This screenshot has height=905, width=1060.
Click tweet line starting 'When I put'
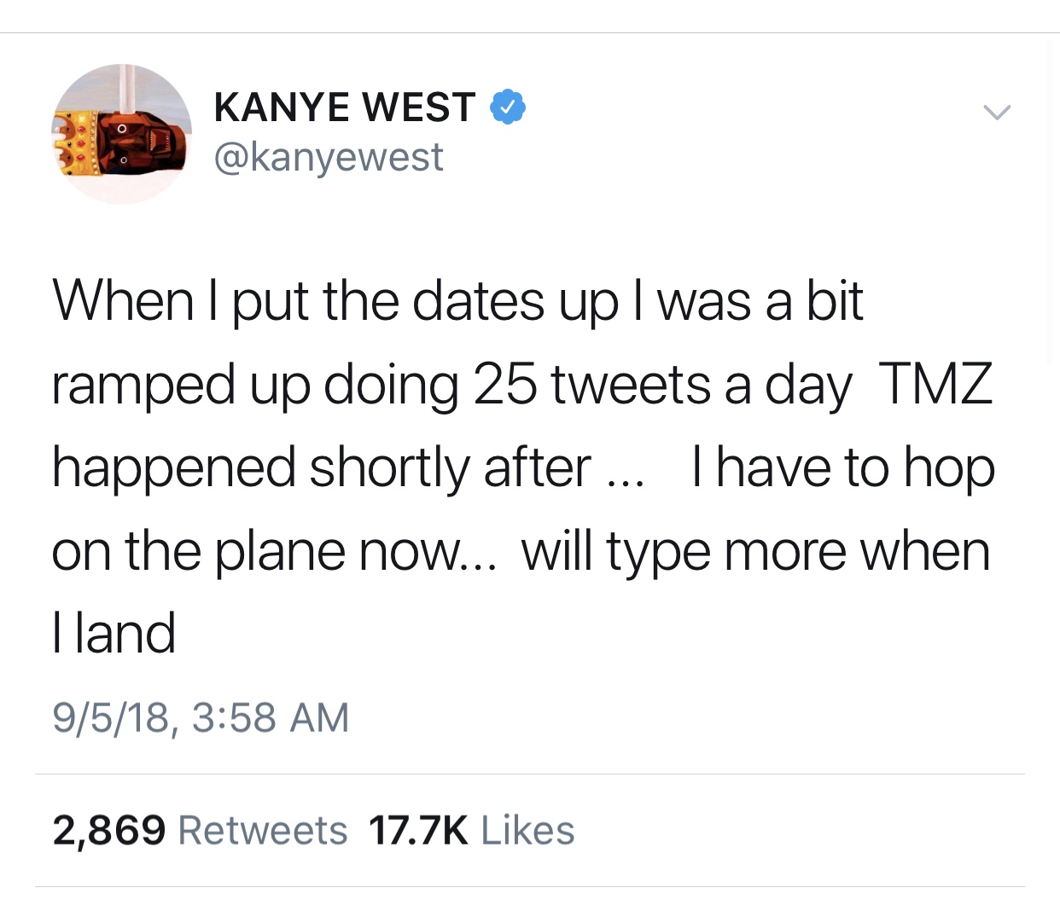[458, 302]
